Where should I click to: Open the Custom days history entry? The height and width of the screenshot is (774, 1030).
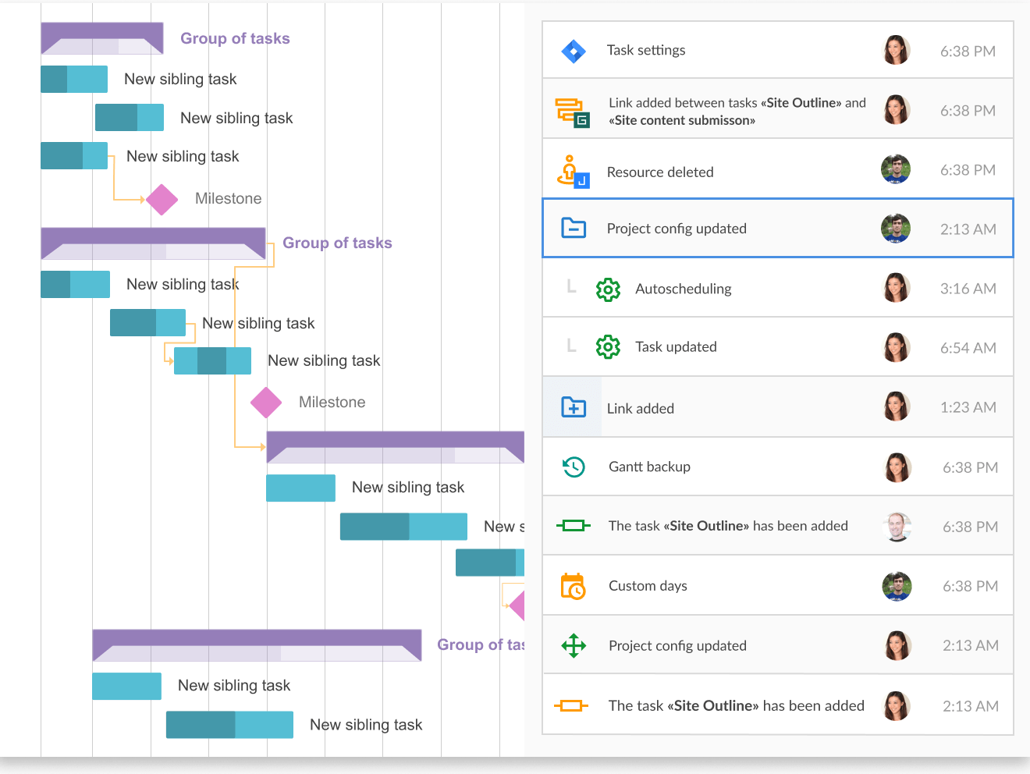(x=778, y=586)
